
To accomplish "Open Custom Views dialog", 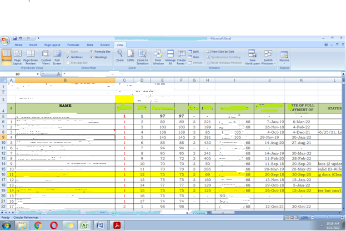I will click(46, 57).
